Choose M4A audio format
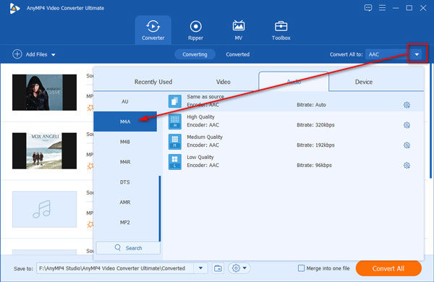 (x=125, y=121)
